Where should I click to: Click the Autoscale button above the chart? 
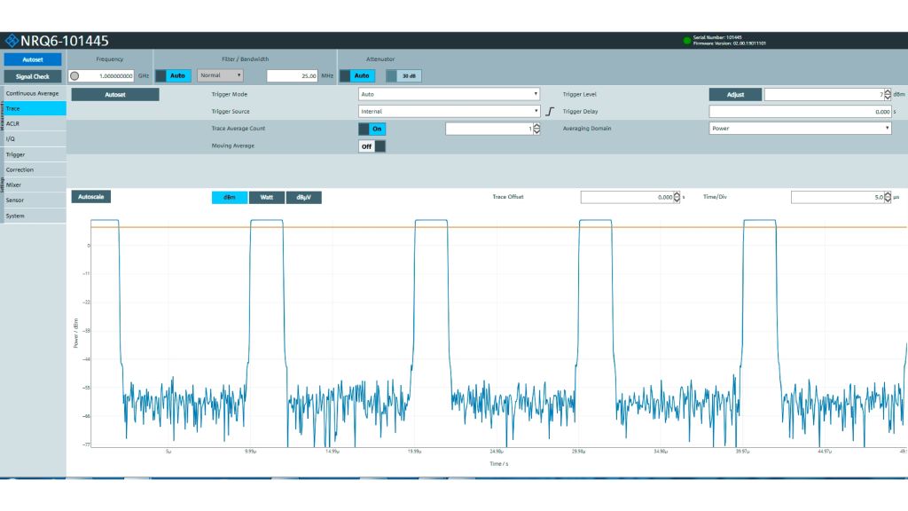tap(90, 197)
